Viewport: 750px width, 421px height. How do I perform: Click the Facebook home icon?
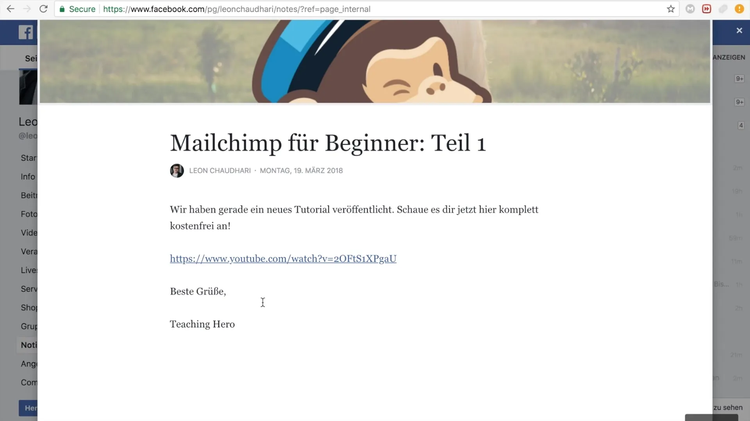coord(25,32)
